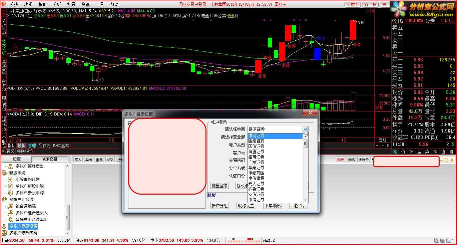Viewport: 457px width, 245px height.
Task: Select the 关联报价 tab
Action: (x=25, y=152)
